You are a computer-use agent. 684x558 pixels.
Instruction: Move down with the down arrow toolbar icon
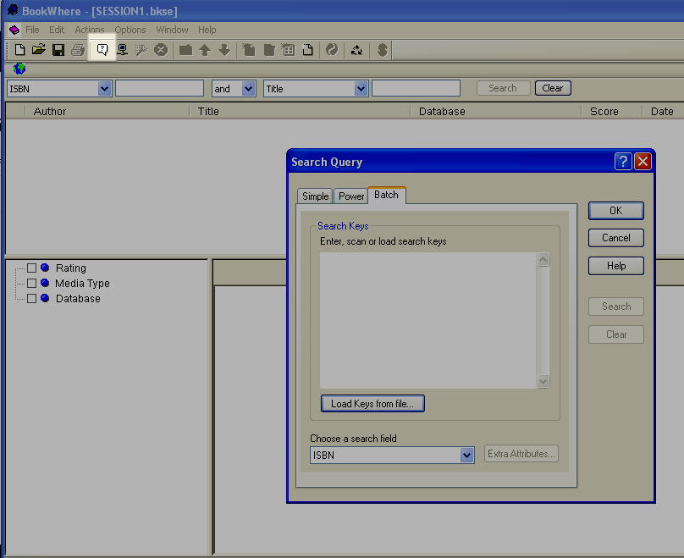pyautogui.click(x=224, y=50)
